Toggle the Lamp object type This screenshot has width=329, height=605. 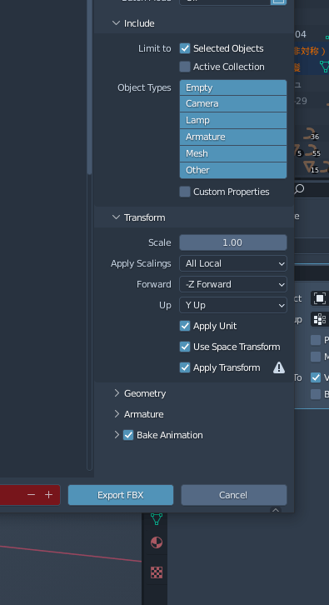233,120
